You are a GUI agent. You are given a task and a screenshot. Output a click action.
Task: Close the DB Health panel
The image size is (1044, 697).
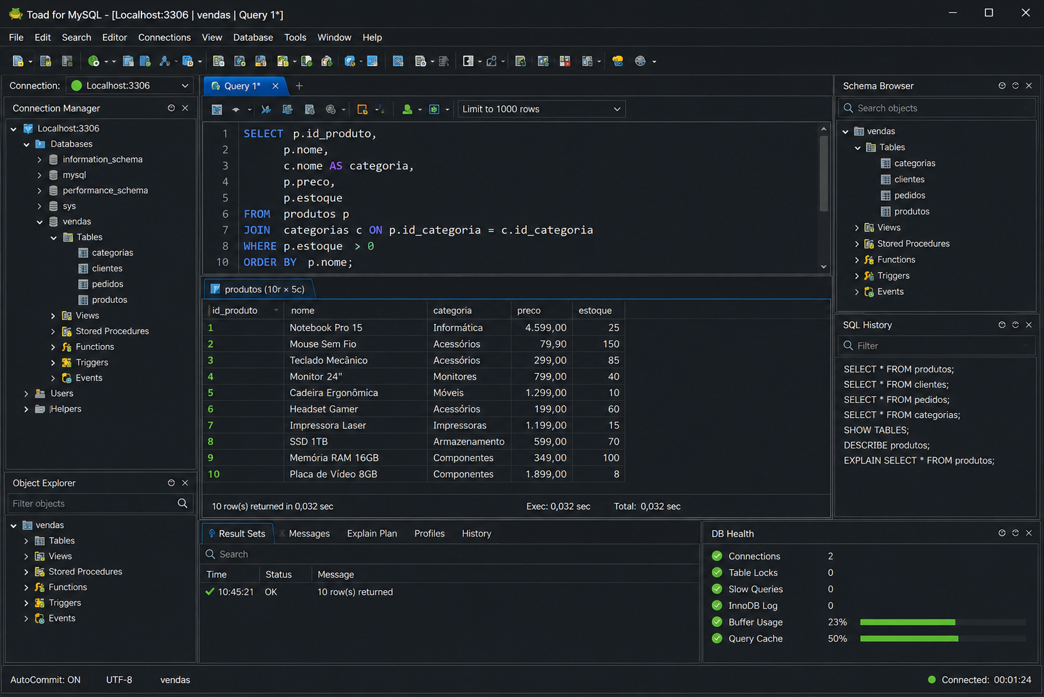[1029, 533]
